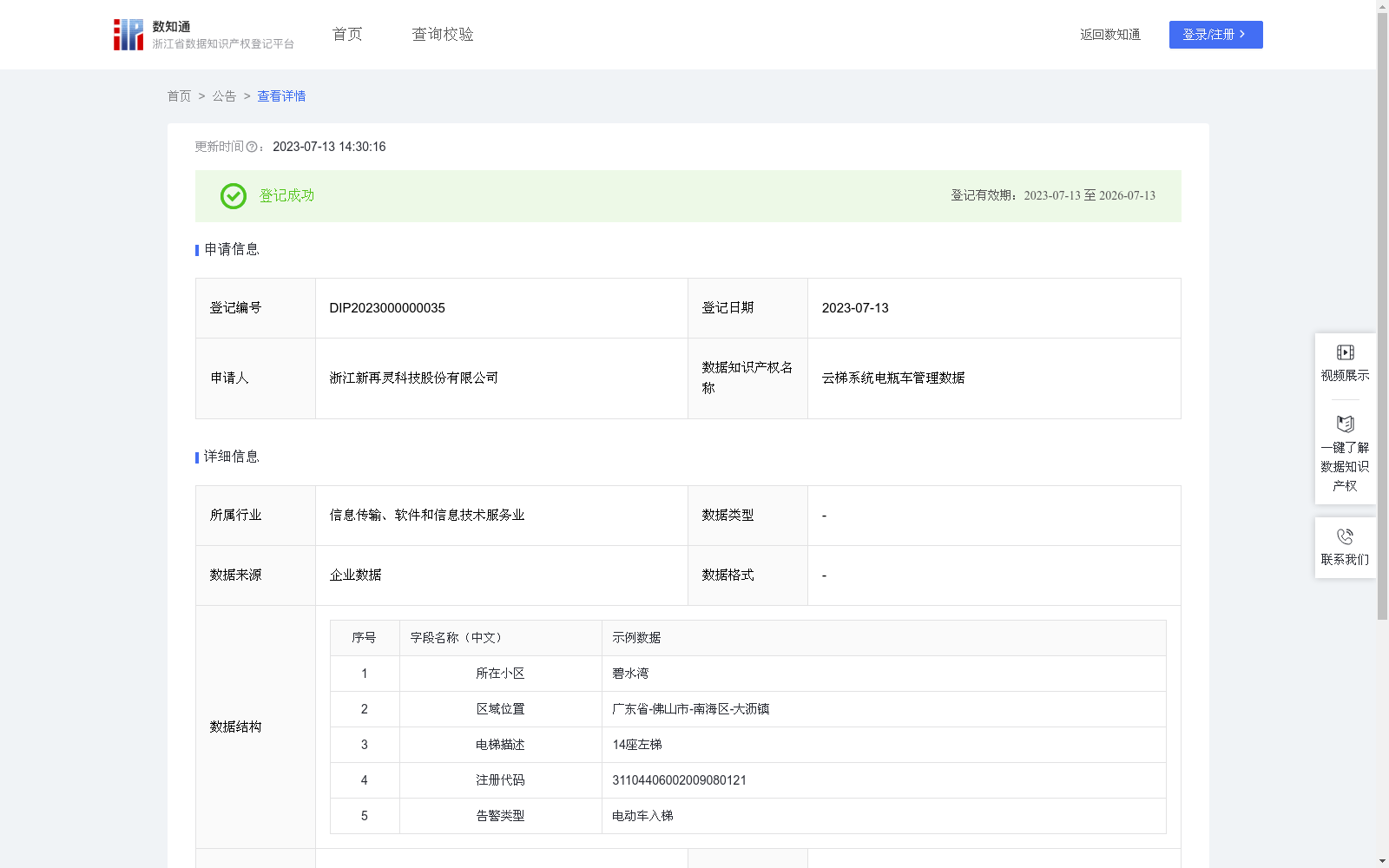Click 首页 in the breadcrumb

click(179, 96)
